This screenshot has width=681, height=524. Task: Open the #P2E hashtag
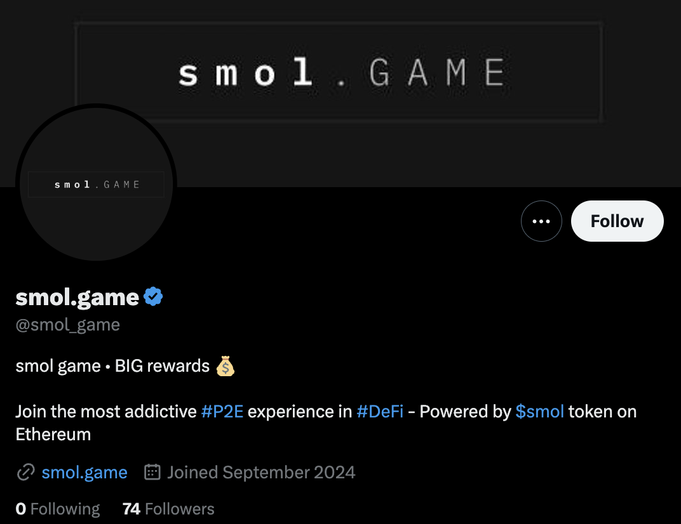click(222, 412)
